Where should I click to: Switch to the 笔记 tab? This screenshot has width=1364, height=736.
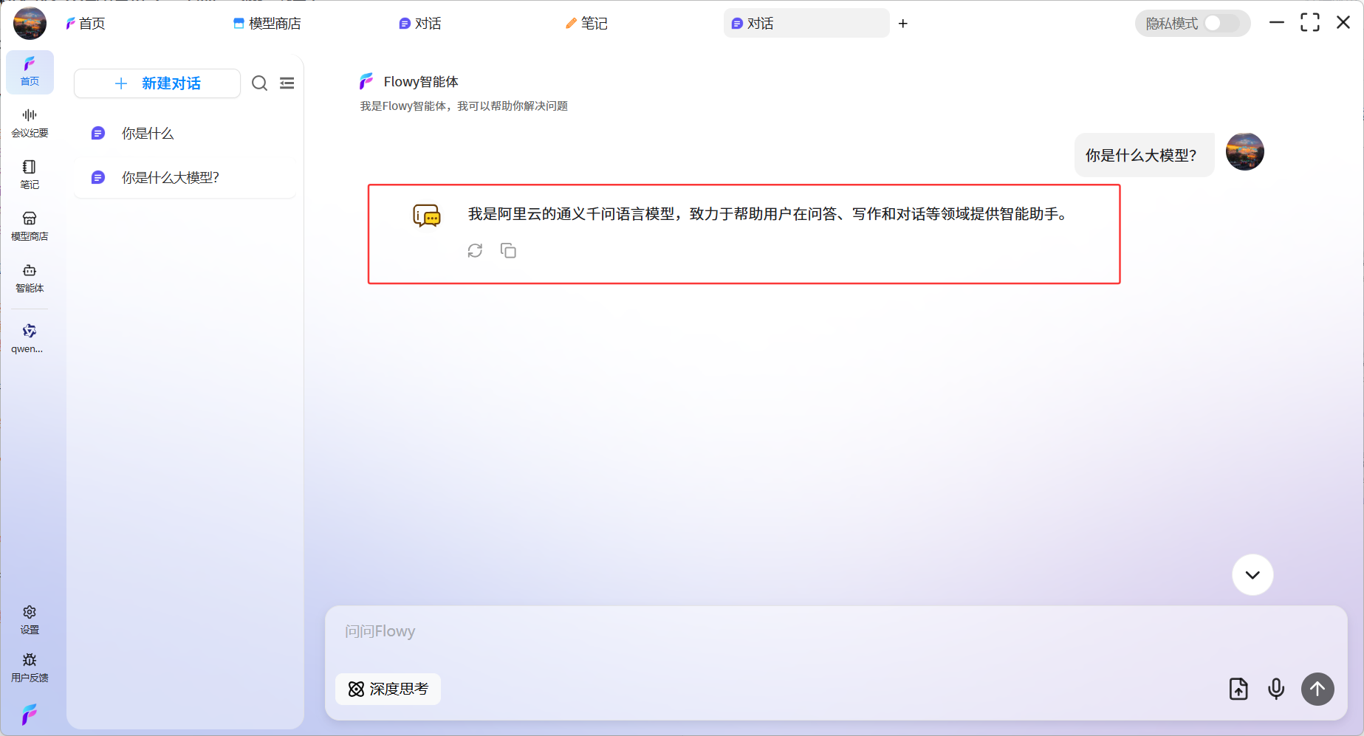point(586,24)
